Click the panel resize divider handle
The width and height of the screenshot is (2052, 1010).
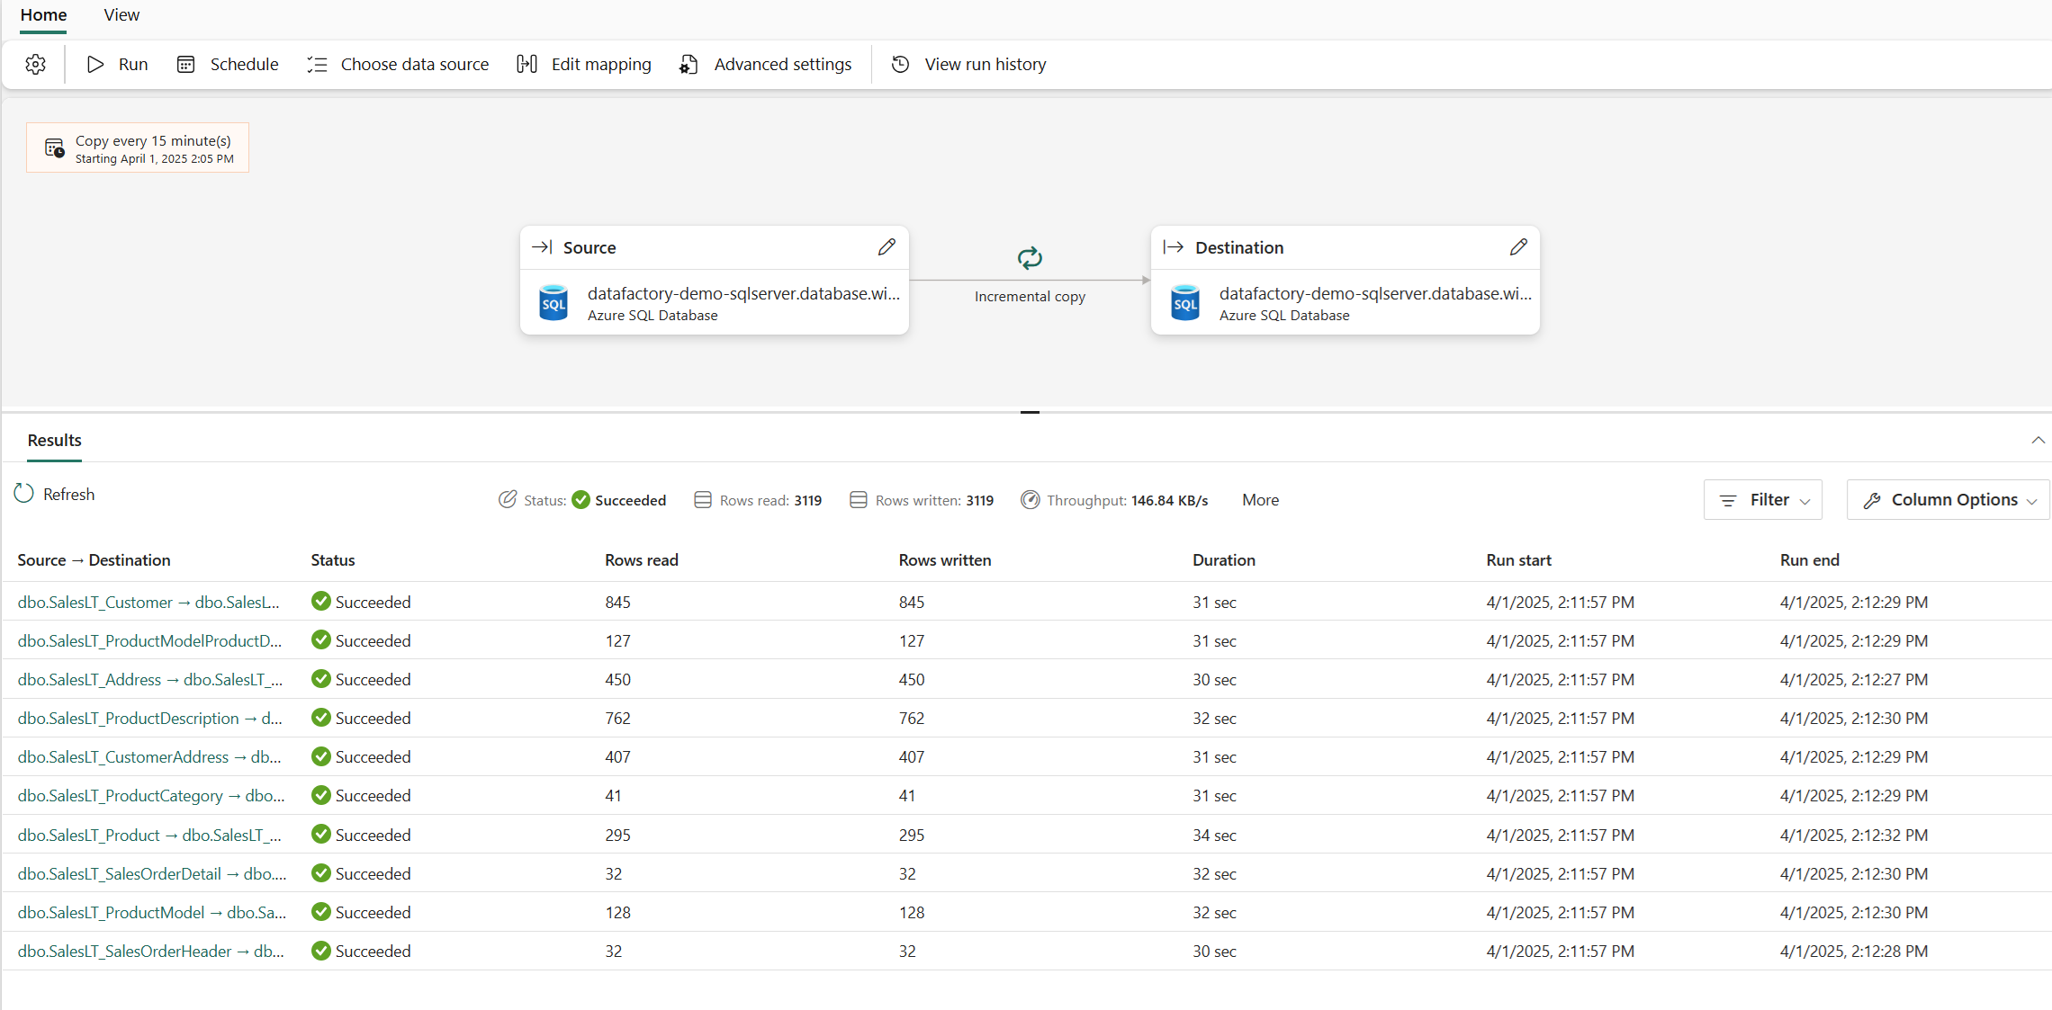(x=1030, y=412)
